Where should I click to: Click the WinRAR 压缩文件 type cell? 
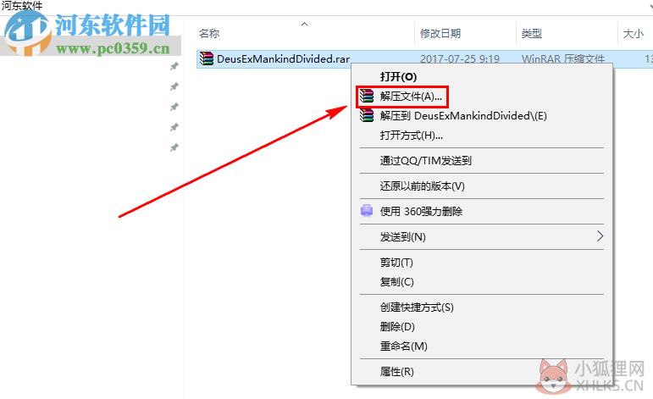563,58
